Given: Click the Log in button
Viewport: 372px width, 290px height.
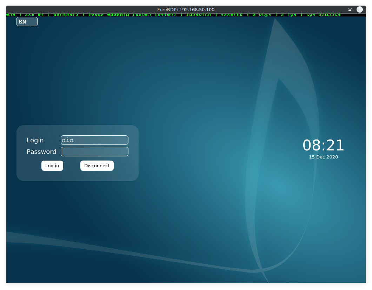Looking at the screenshot, I should pos(52,166).
